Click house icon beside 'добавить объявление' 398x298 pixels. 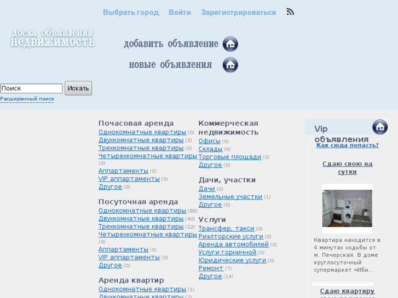click(230, 44)
